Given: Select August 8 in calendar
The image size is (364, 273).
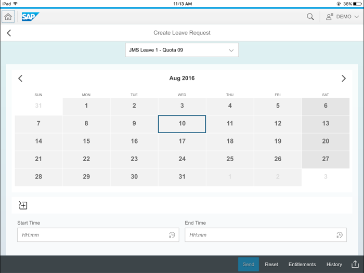Looking at the screenshot, I should tap(86, 124).
